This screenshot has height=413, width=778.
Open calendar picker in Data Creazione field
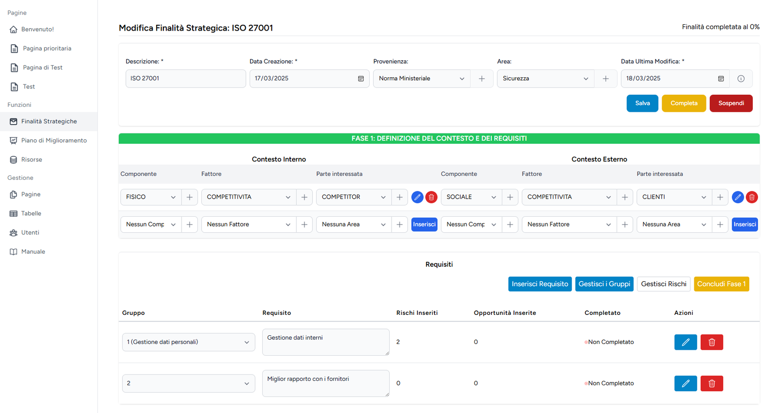coord(361,79)
